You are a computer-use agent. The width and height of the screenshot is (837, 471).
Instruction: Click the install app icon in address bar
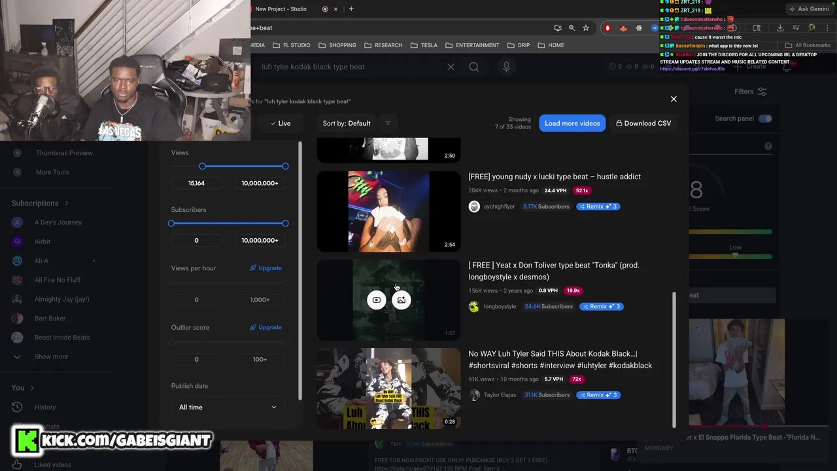[x=557, y=27]
